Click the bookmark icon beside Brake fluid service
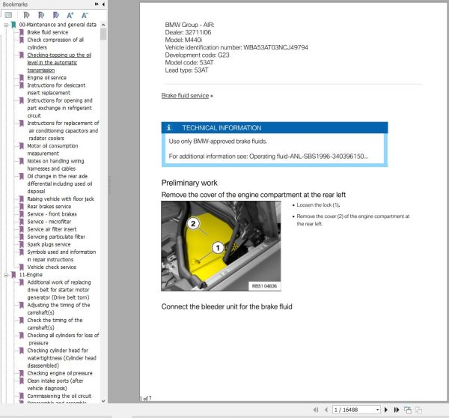 tap(22, 32)
